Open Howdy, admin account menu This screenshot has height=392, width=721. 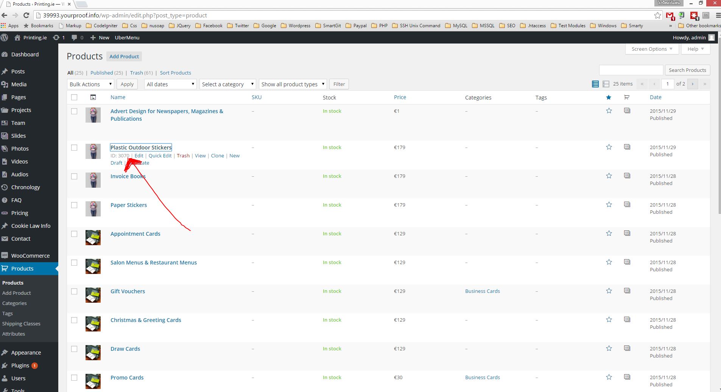click(x=694, y=37)
